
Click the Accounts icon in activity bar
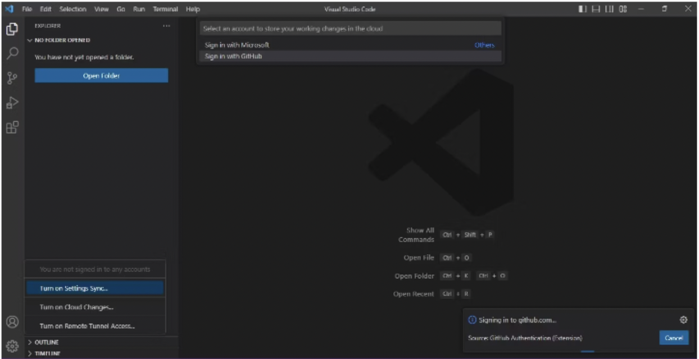(12, 322)
